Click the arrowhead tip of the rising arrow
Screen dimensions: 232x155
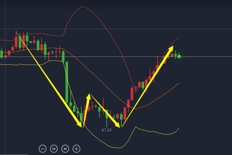point(173,46)
